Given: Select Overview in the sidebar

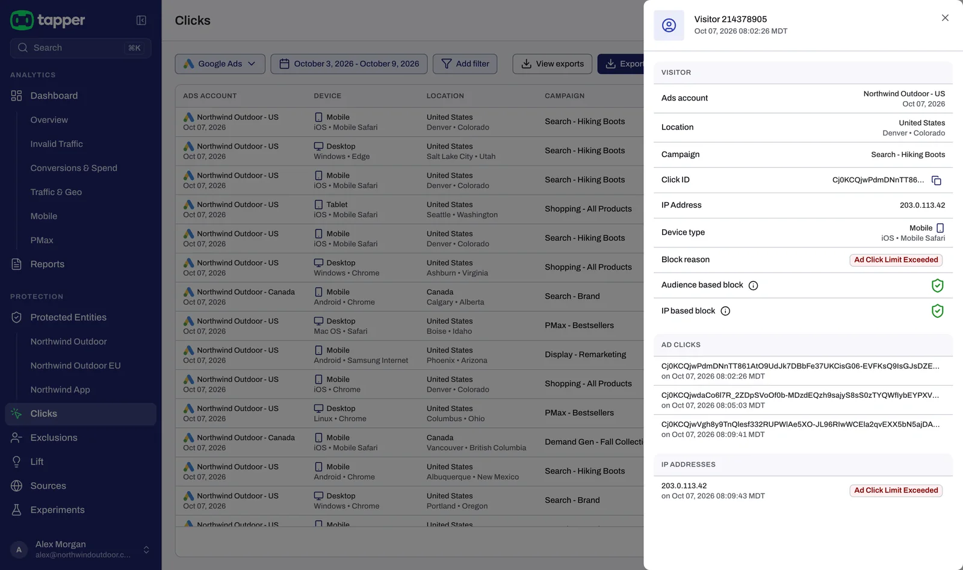Looking at the screenshot, I should 49,120.
